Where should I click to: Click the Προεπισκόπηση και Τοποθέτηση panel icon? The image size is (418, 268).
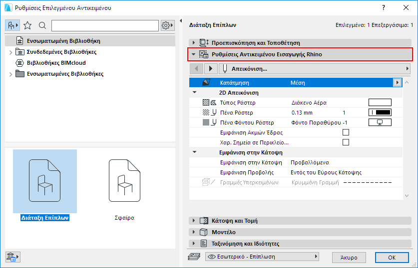coord(204,42)
